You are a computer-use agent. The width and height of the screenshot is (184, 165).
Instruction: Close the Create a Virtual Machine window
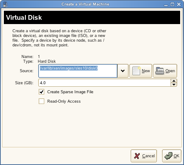pyautogui.click(x=179, y=4)
